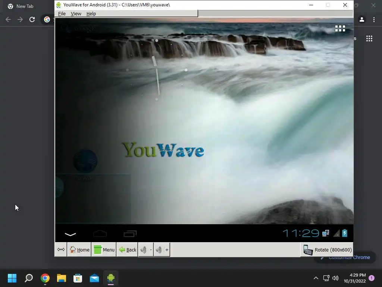This screenshot has height=287, width=382.
Task: Click the YouWave Menu toolbar button
Action: coord(104,250)
